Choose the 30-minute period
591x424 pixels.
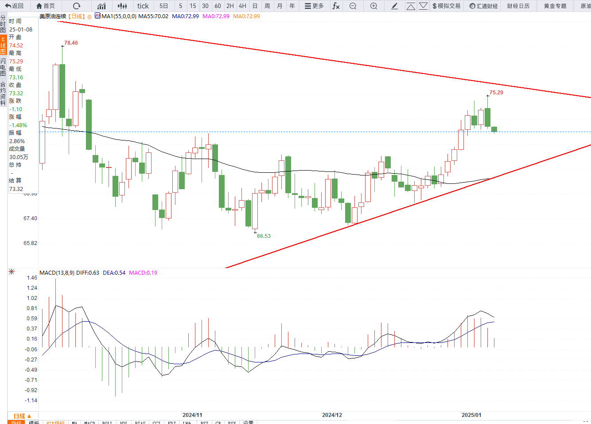coord(205,6)
